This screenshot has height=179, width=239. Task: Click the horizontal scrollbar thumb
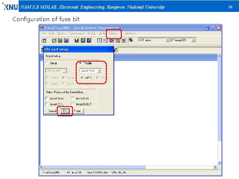click(95, 167)
